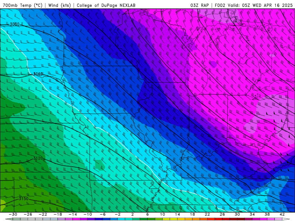Viewport: 295px width, 221px height.
Task: Click the 18 value on the color scale
Action: tap(192, 214)
